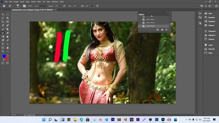The image size is (219, 123).
Task: Select the Crop tool
Action: click(3, 22)
